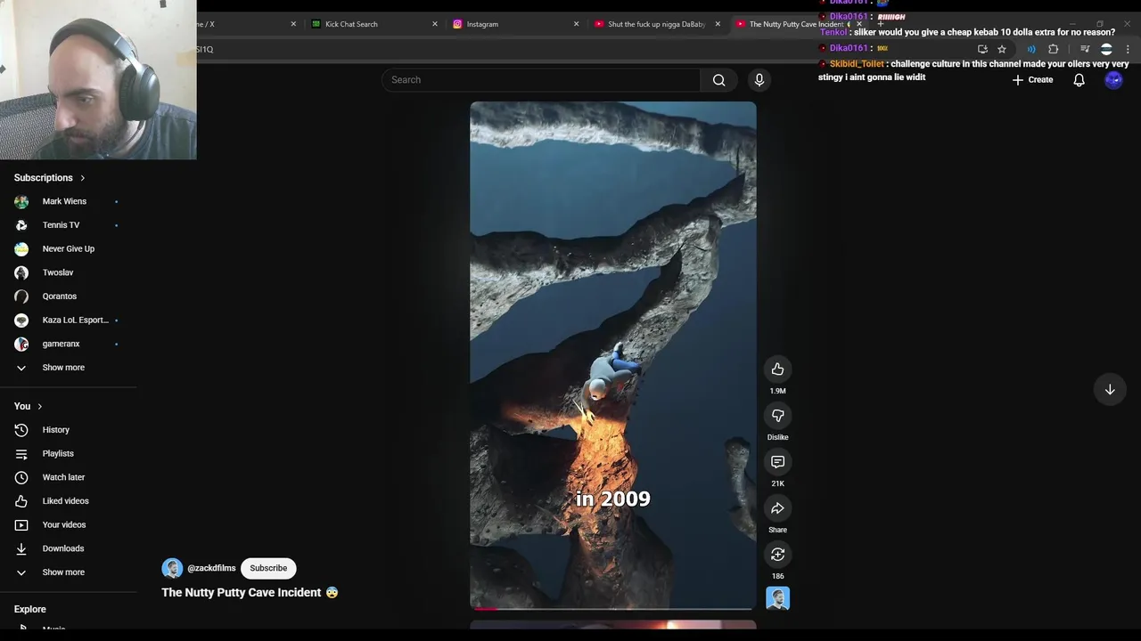Open @zackdfilms channel link
This screenshot has width=1141, height=641.
point(211,568)
